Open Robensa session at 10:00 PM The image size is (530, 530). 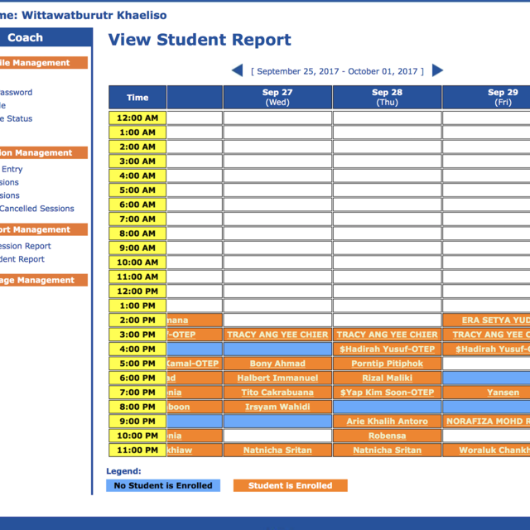pos(387,436)
